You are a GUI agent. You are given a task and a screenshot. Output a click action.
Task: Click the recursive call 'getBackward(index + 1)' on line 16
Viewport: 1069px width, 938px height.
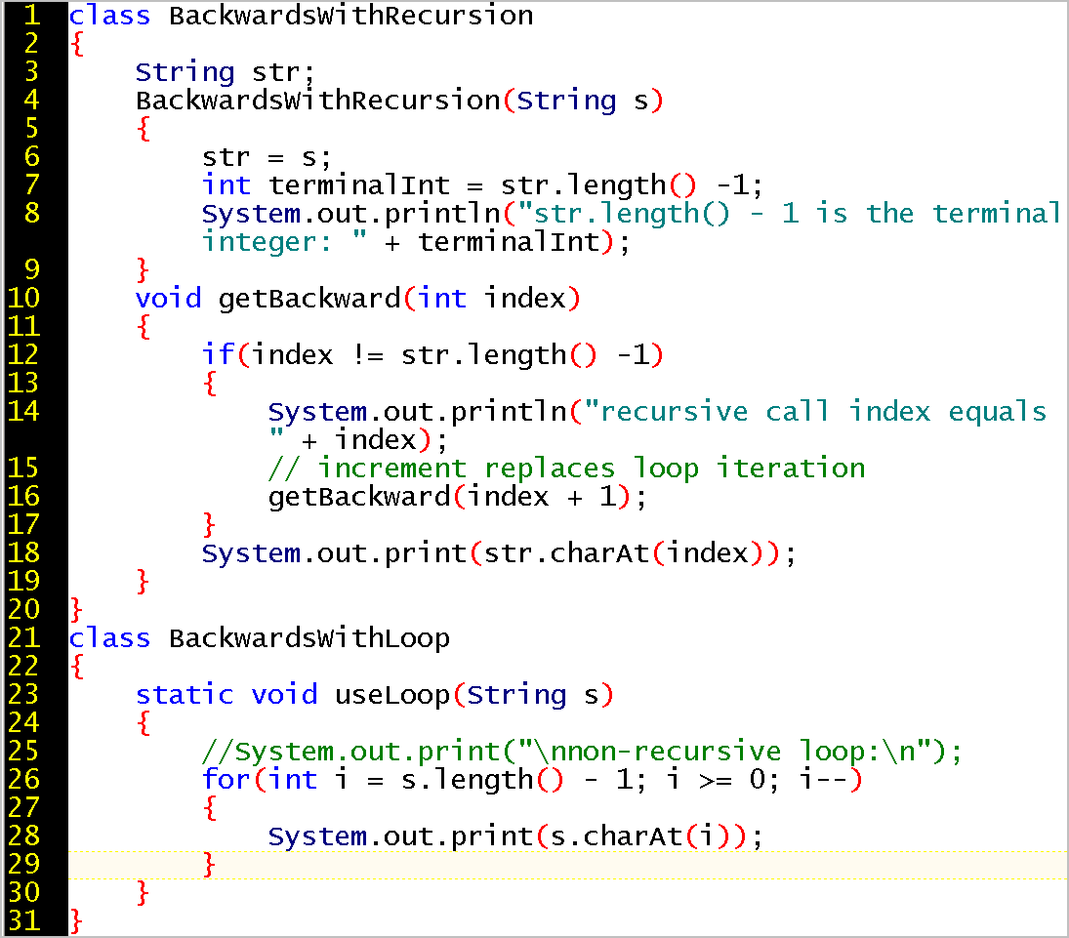(x=449, y=497)
